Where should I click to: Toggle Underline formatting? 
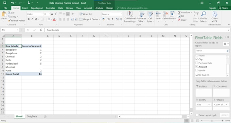pos(36,19)
